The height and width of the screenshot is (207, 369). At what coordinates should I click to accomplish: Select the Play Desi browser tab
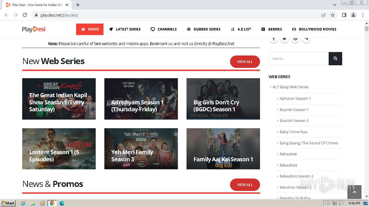pos(37,5)
